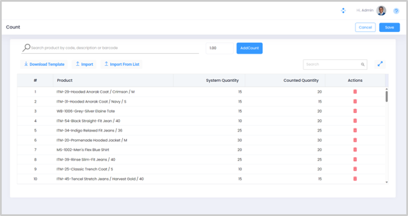
Task: Click trash icon for Classic Trench Coat
Action: tap(355, 169)
